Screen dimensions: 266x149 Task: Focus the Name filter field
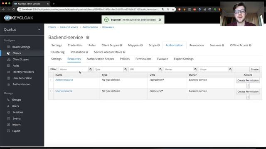click(74, 69)
